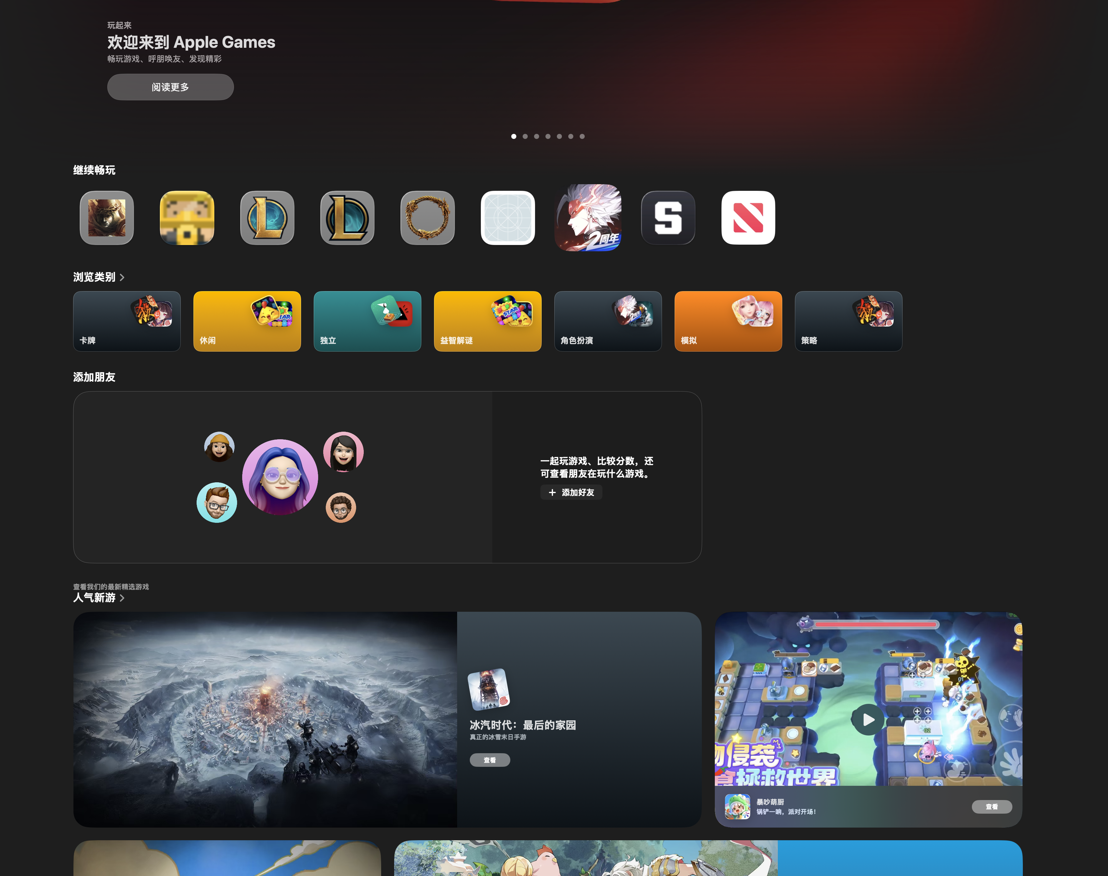Select the third carousel page dot

click(x=536, y=136)
